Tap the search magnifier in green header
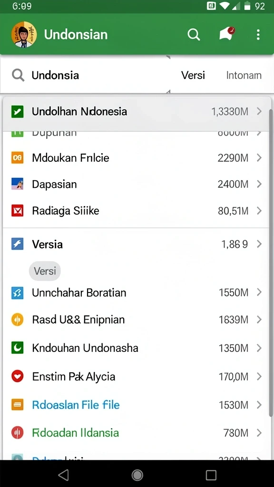This screenshot has height=487, width=274. pyautogui.click(x=194, y=34)
